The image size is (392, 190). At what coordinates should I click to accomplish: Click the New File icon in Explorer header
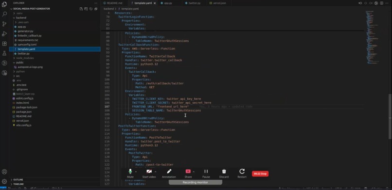(x=81, y=9)
